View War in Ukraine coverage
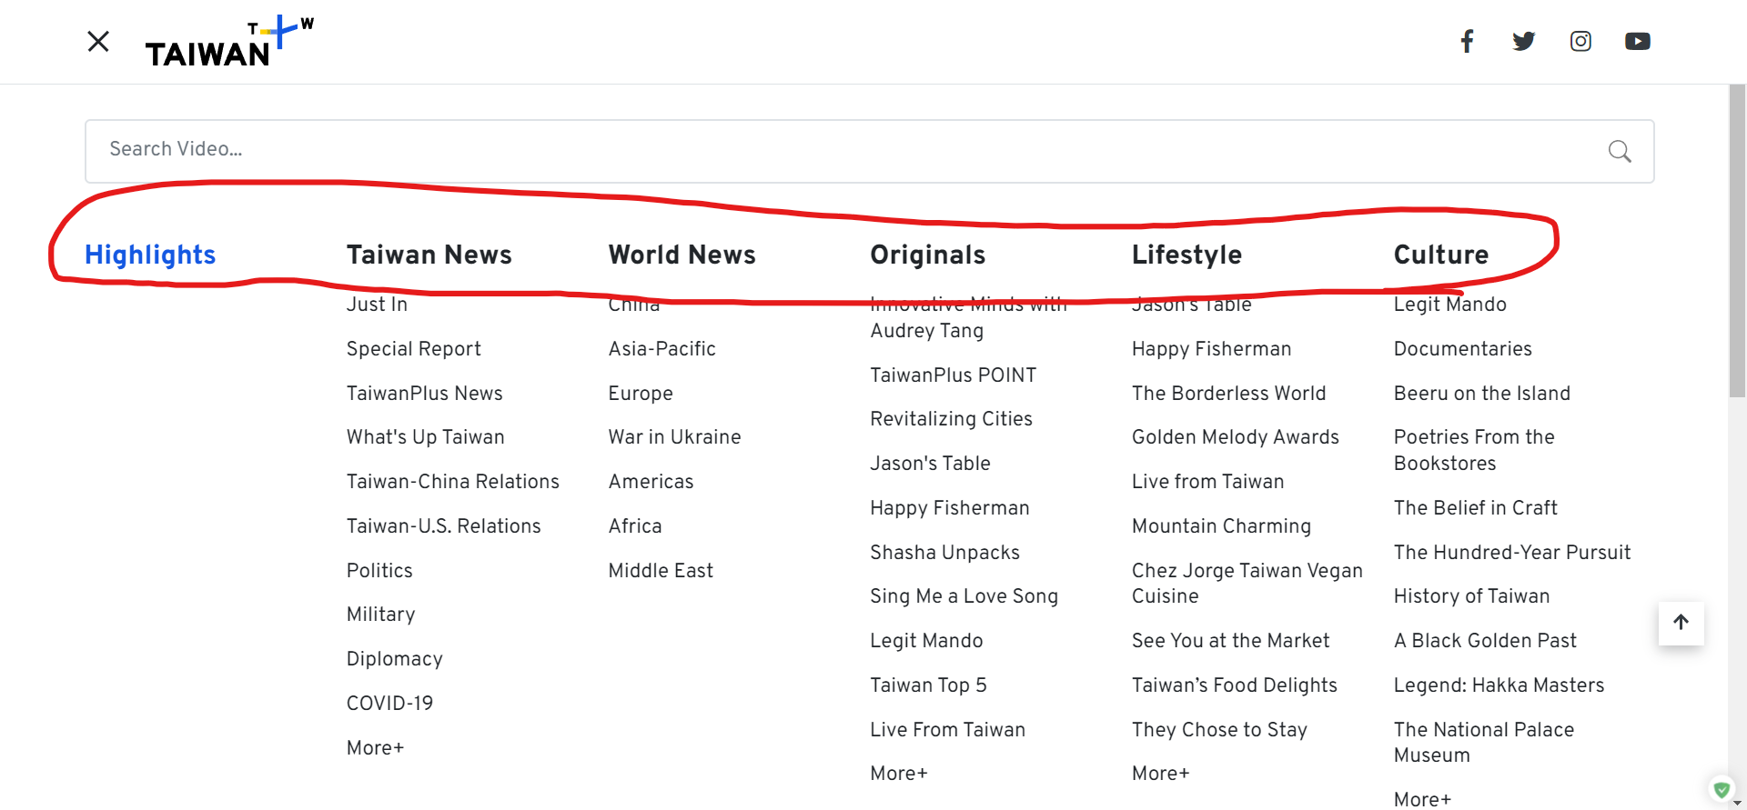The height and width of the screenshot is (810, 1747). (x=675, y=436)
